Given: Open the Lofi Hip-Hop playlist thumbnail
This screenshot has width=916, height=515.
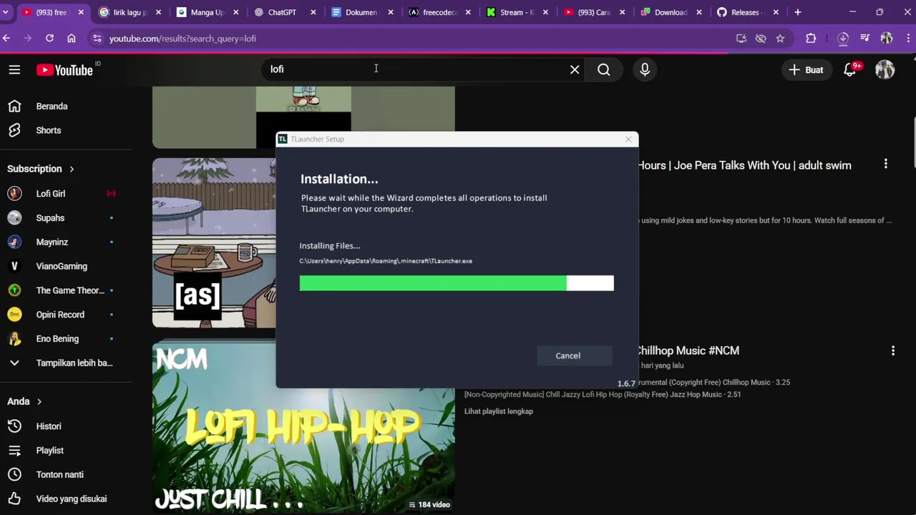Looking at the screenshot, I should [303, 426].
